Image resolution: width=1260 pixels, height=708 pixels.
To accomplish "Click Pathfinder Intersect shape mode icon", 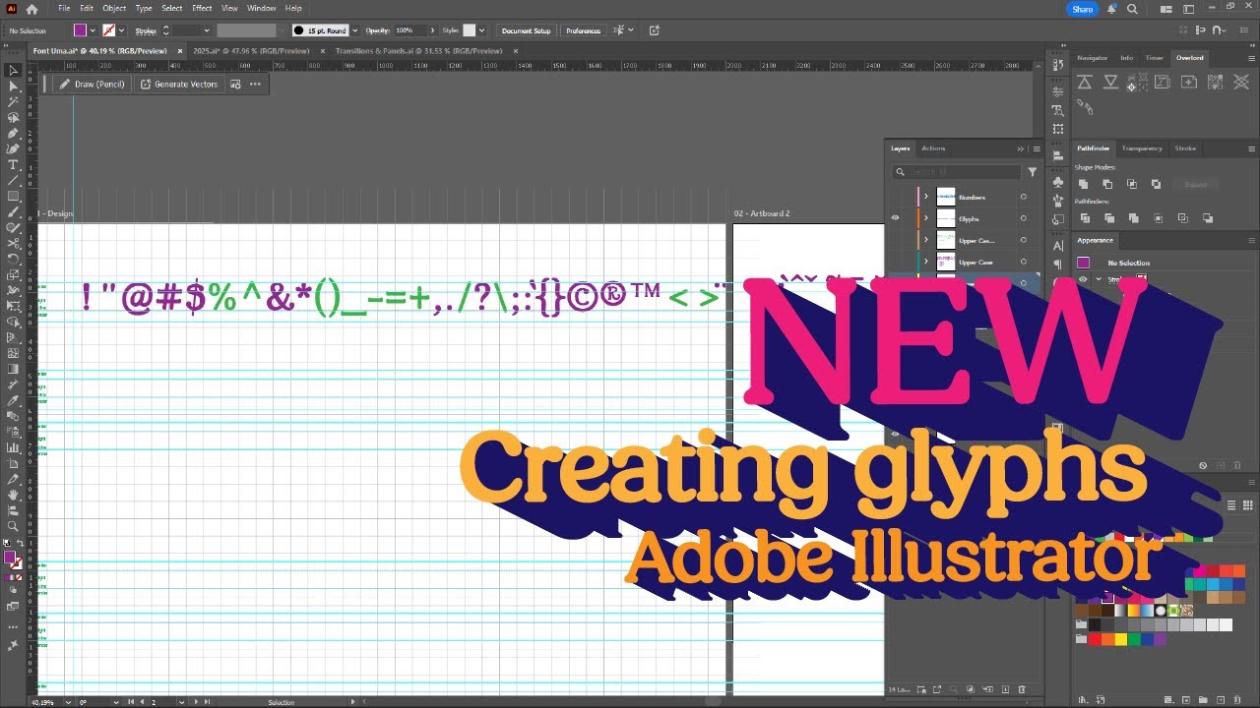I will click(1132, 184).
